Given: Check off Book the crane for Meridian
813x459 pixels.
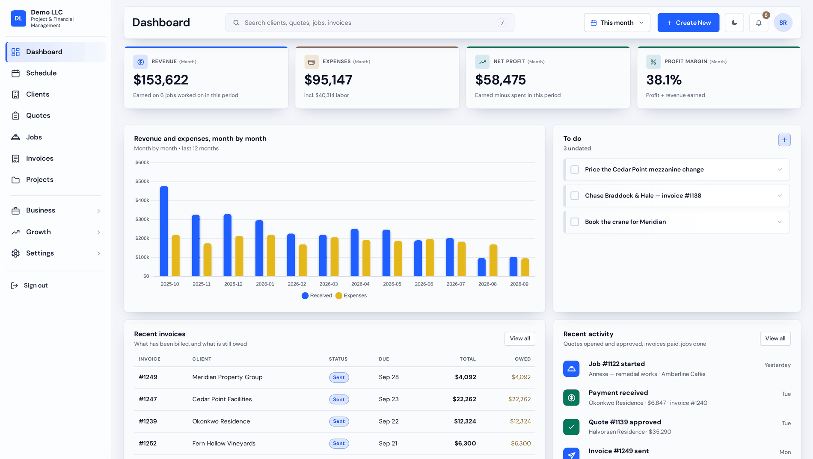Looking at the screenshot, I should click(x=575, y=222).
